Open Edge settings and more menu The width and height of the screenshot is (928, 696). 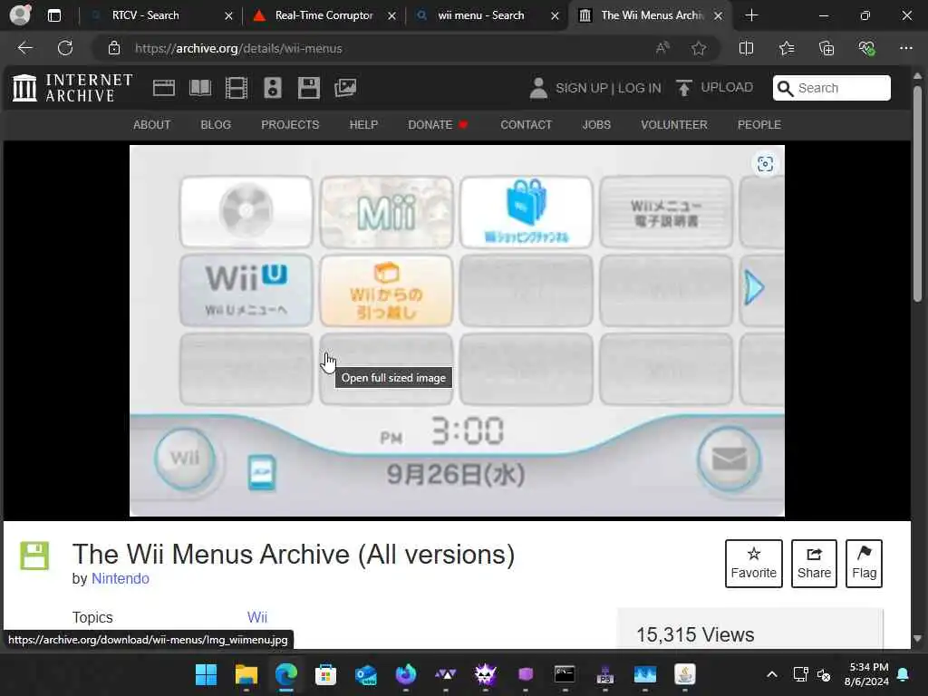tap(906, 48)
